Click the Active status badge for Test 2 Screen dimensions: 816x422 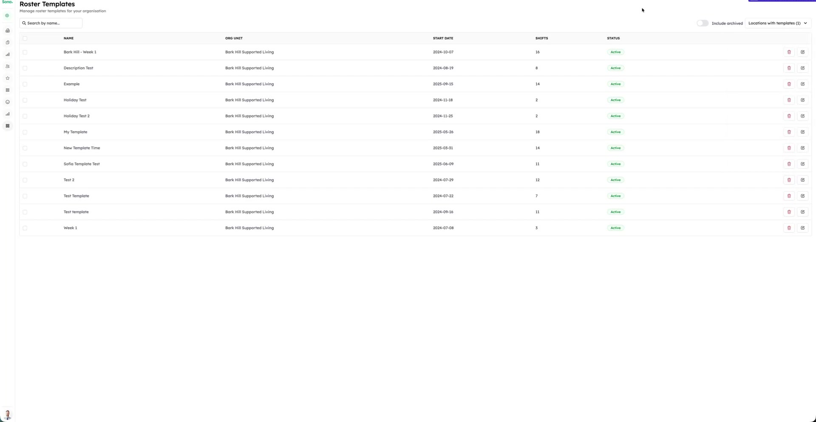pyautogui.click(x=615, y=180)
